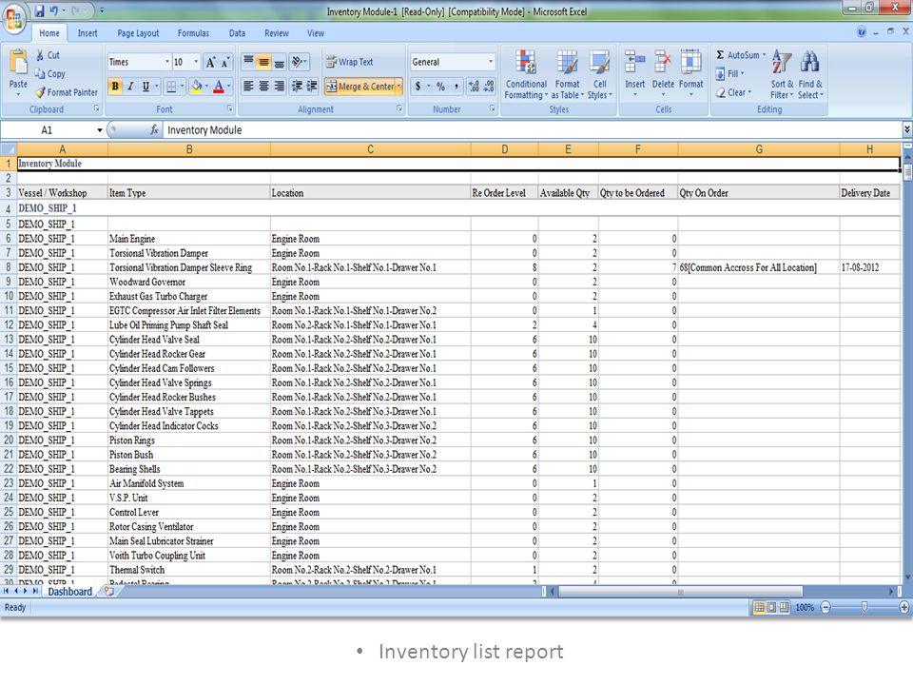Click the Paste clipboard icon
This screenshot has height=685, width=913.
(x=19, y=61)
